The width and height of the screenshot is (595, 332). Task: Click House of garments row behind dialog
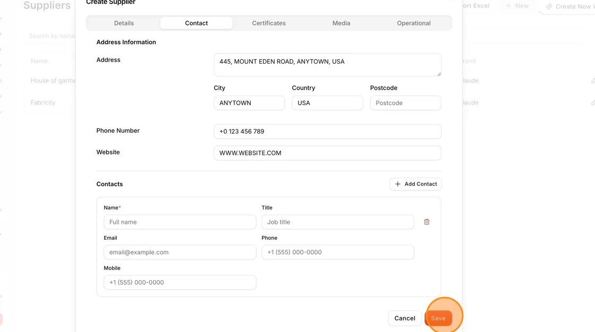pos(53,81)
